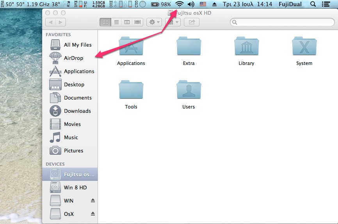Open the date and time menu

[x=247, y=4]
